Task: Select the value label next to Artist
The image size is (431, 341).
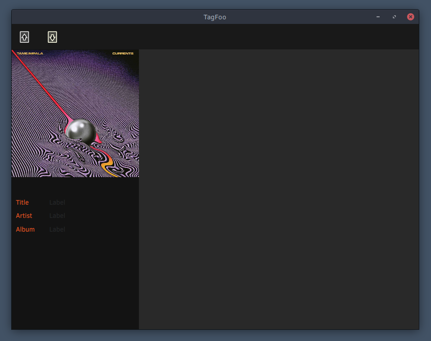Action: point(57,216)
